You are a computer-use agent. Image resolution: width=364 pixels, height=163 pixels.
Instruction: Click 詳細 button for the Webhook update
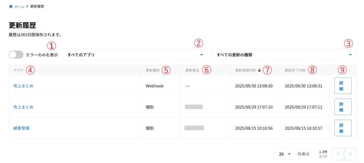[x=343, y=86]
